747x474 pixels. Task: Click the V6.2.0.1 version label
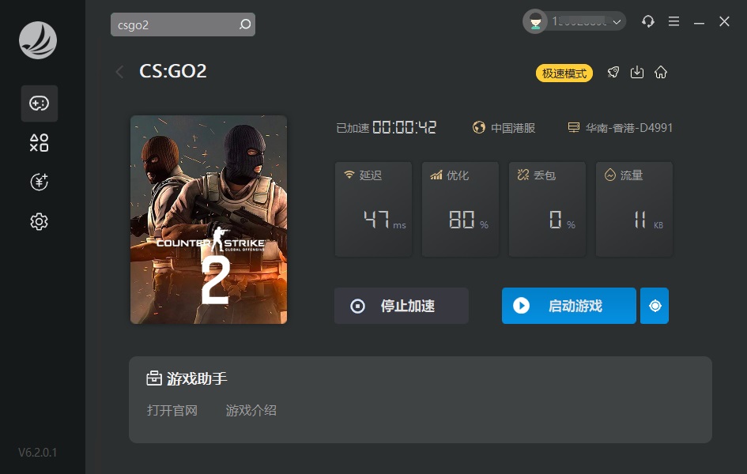38,452
